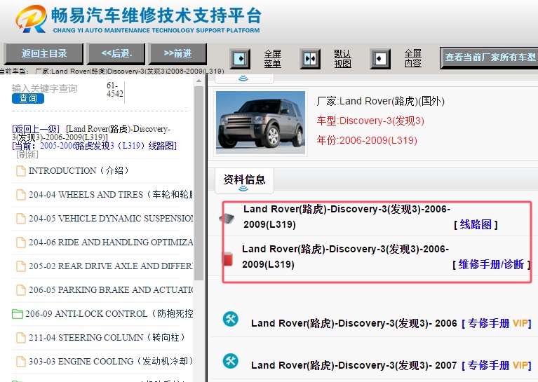Go back with the <<后退 button
Screen dimensions: 538x382
(116, 53)
